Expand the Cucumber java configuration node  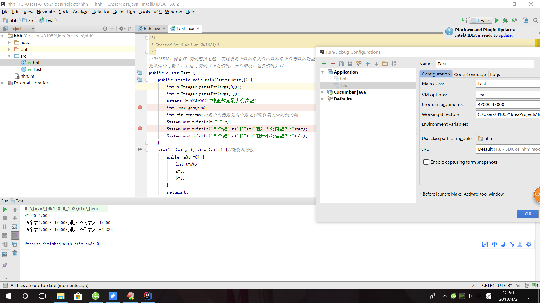point(323,92)
